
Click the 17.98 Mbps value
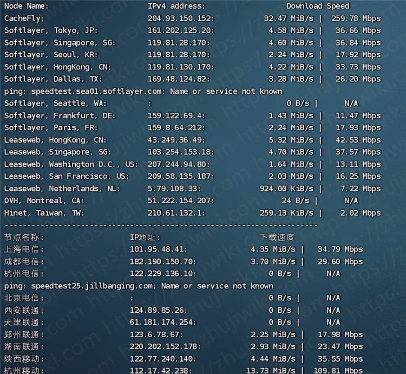340,334
